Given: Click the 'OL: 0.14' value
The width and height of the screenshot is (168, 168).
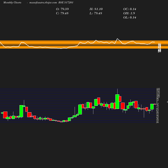Looking at the screenshot, I should (130, 17).
